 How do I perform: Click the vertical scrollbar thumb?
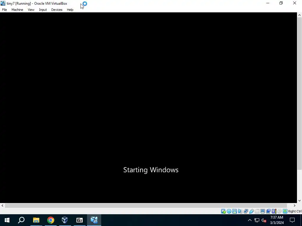click(x=300, y=93)
